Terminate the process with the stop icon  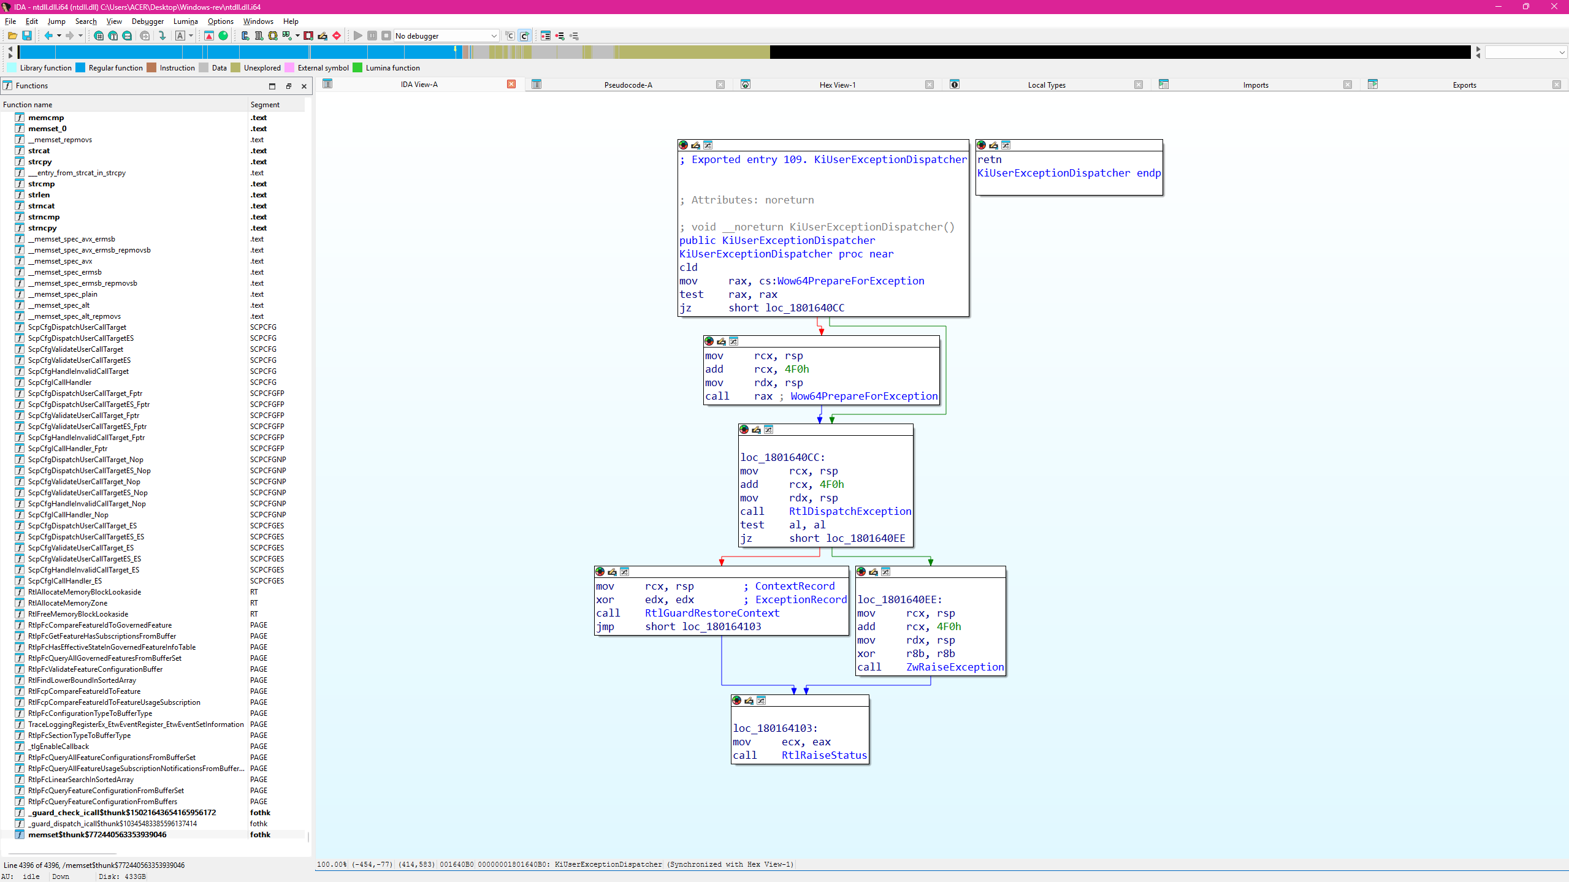386,36
